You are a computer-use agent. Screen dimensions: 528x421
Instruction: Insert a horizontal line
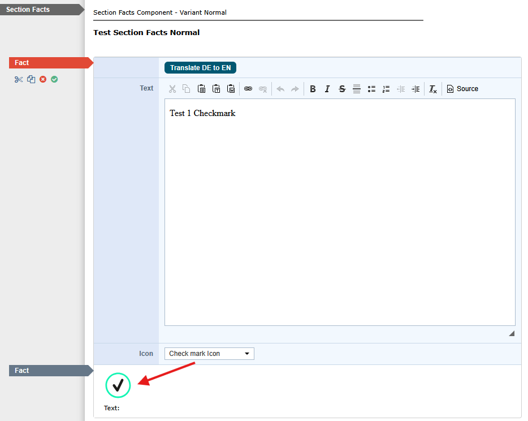click(357, 89)
